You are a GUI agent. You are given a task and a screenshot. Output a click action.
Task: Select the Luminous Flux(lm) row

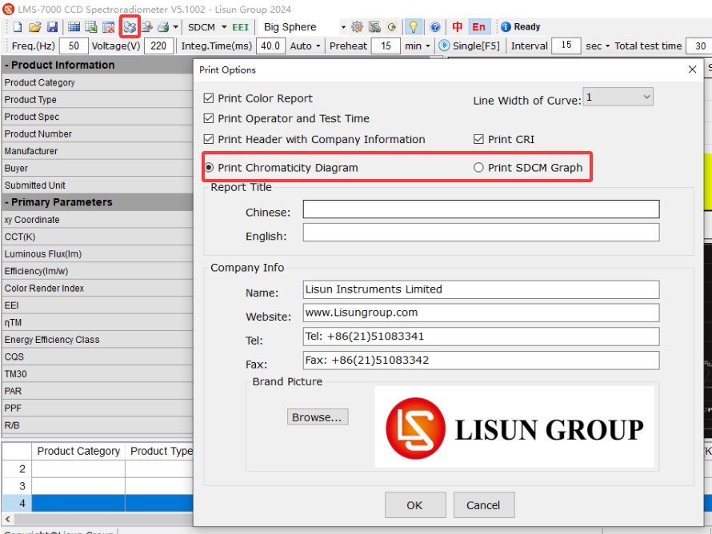coord(98,254)
